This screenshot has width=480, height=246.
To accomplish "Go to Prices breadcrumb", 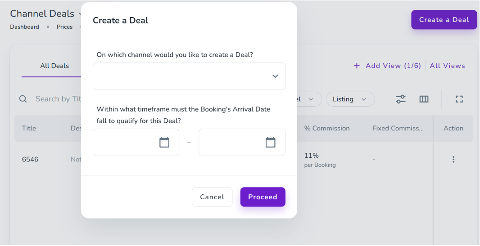I will click(64, 27).
